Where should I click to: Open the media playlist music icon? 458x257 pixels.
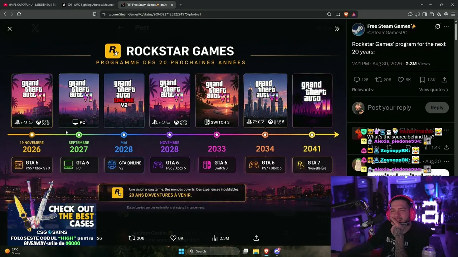tap(418, 14)
